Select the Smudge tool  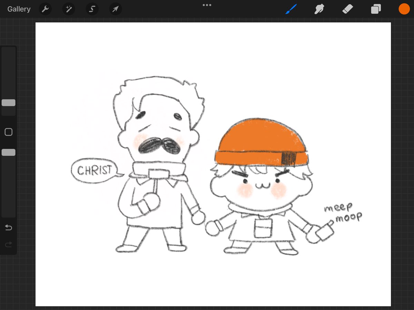click(x=319, y=9)
